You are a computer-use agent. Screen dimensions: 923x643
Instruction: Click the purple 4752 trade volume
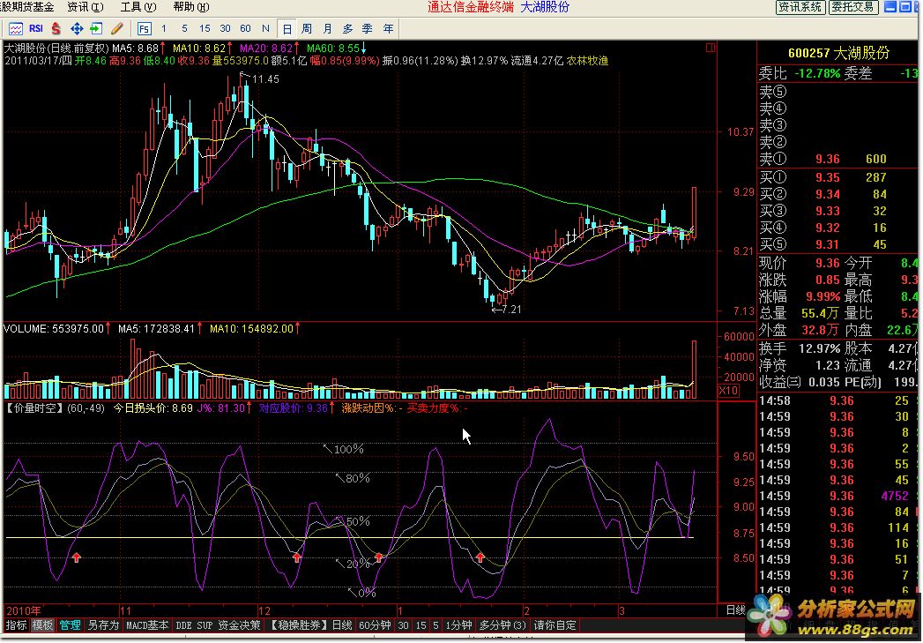895,496
